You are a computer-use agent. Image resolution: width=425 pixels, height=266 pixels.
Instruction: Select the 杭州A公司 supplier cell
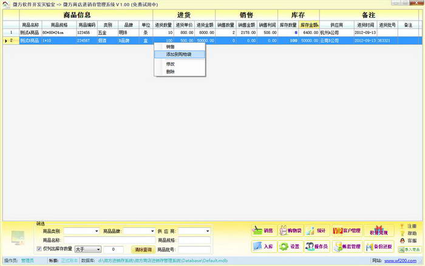tap(336, 33)
